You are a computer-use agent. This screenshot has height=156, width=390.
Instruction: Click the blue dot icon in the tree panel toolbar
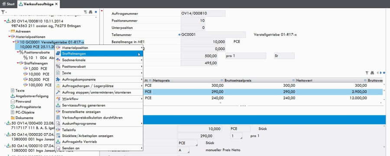[x=96, y=12]
